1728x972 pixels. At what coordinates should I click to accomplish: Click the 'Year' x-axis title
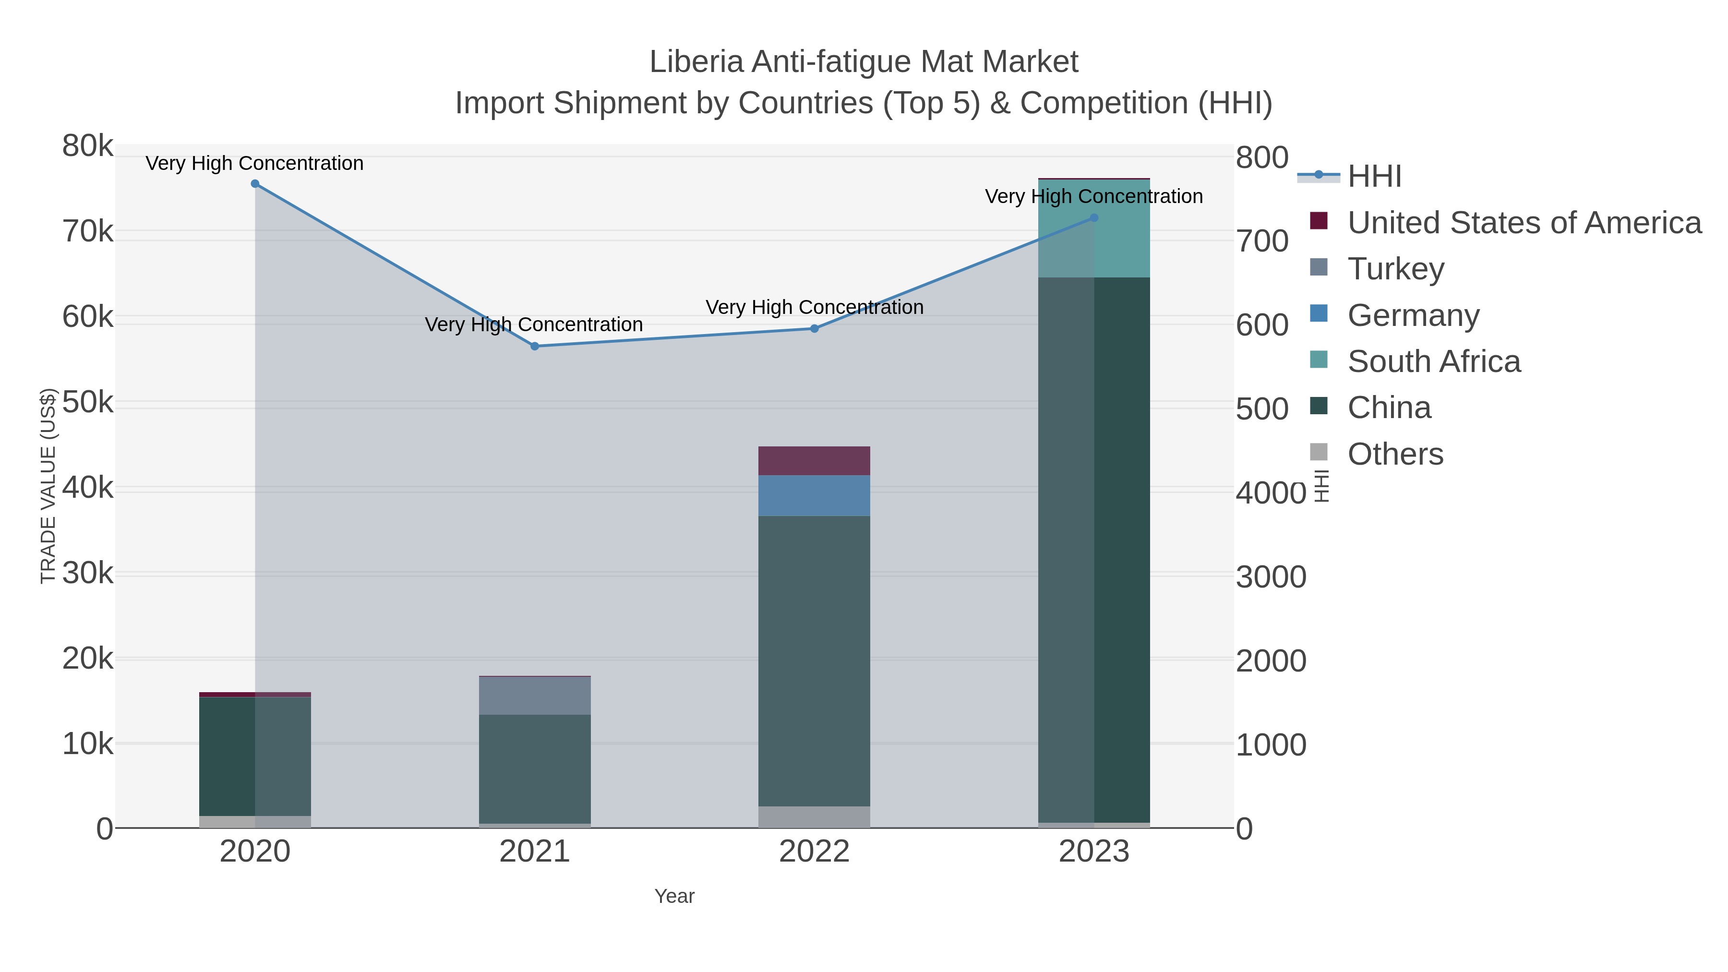[674, 896]
